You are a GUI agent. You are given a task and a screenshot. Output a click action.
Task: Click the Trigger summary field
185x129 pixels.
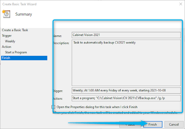pyautogui.click(x=126, y=90)
